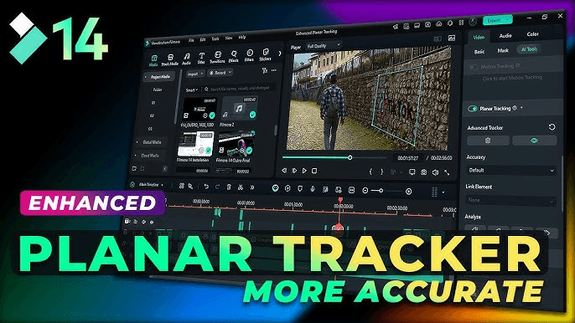Click the green Export button
575x323 pixels.
coord(497,21)
